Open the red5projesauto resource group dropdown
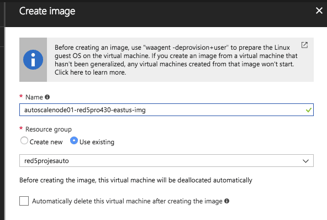 166,161
